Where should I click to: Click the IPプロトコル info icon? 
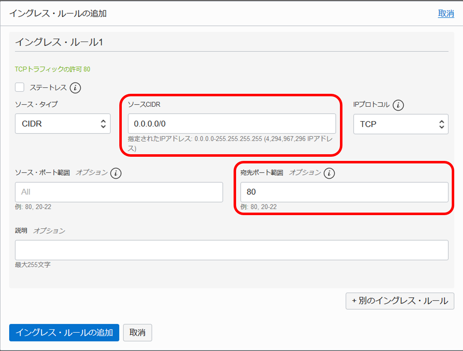coord(398,105)
